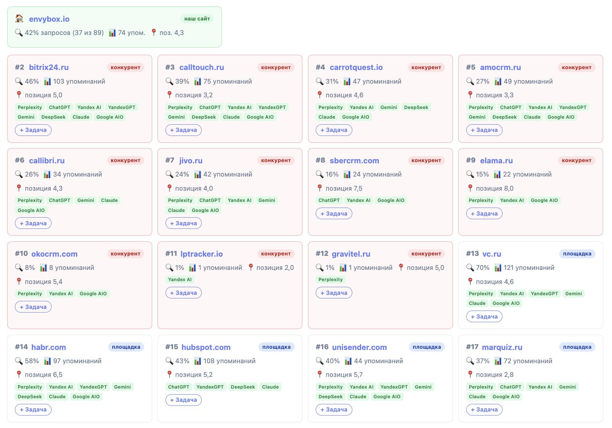The width and height of the screenshot is (612, 428).
Task: Click the house icon beside envybox.io
Action: point(19,19)
